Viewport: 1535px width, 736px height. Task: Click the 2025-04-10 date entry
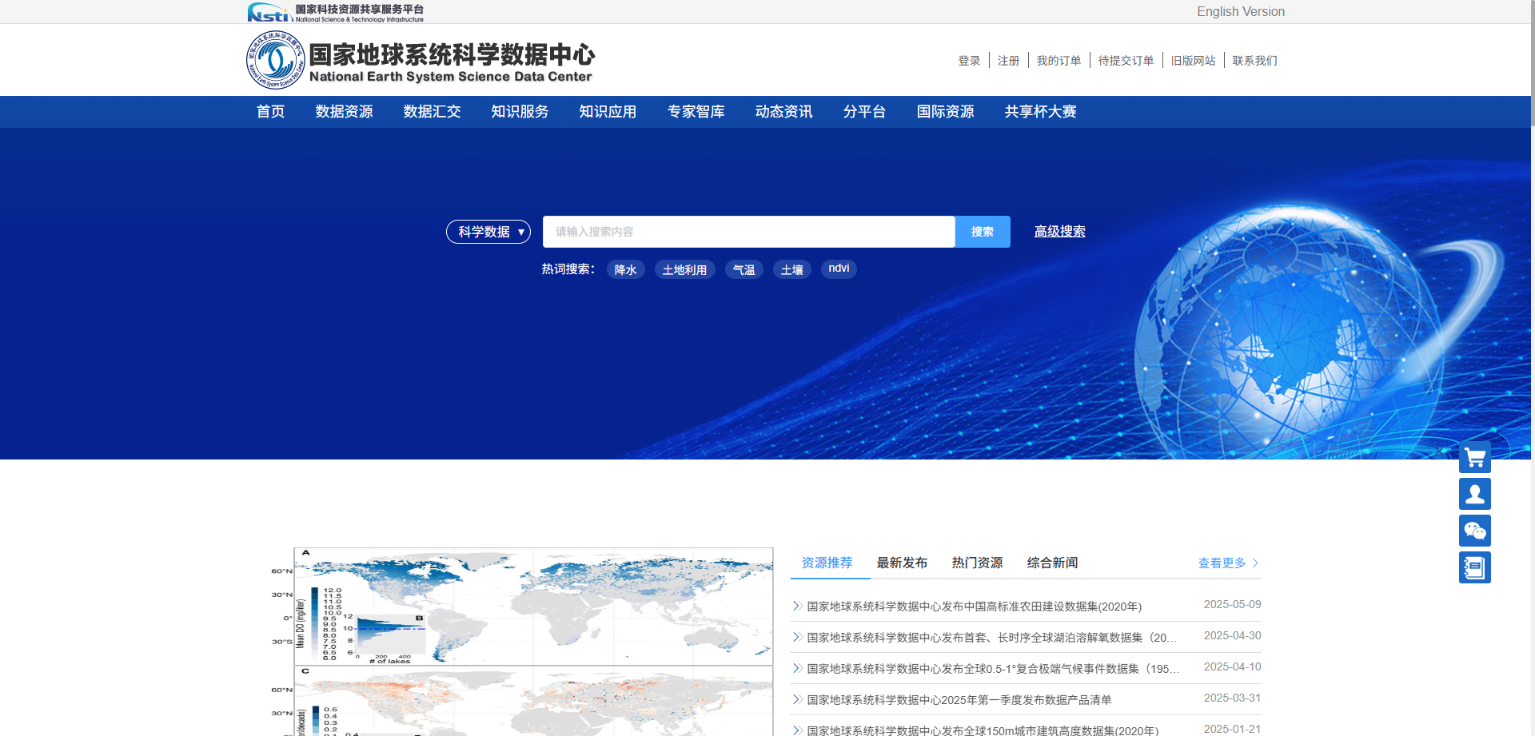pyautogui.click(x=1232, y=667)
